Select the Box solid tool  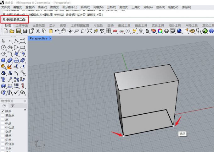click(x=3, y=60)
